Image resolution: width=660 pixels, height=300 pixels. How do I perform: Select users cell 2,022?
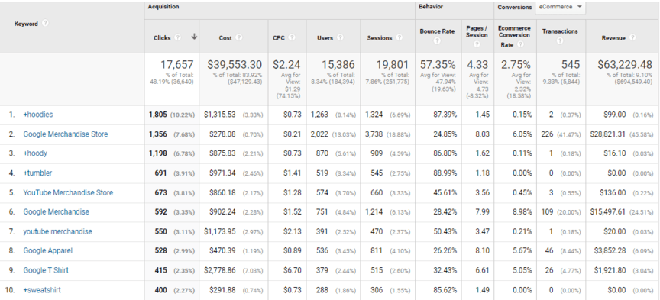click(320, 134)
